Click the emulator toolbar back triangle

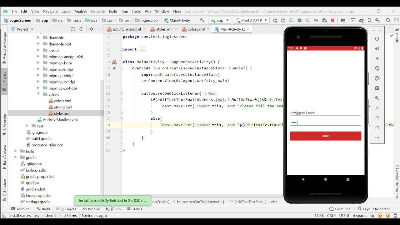pyautogui.click(x=377, y=108)
